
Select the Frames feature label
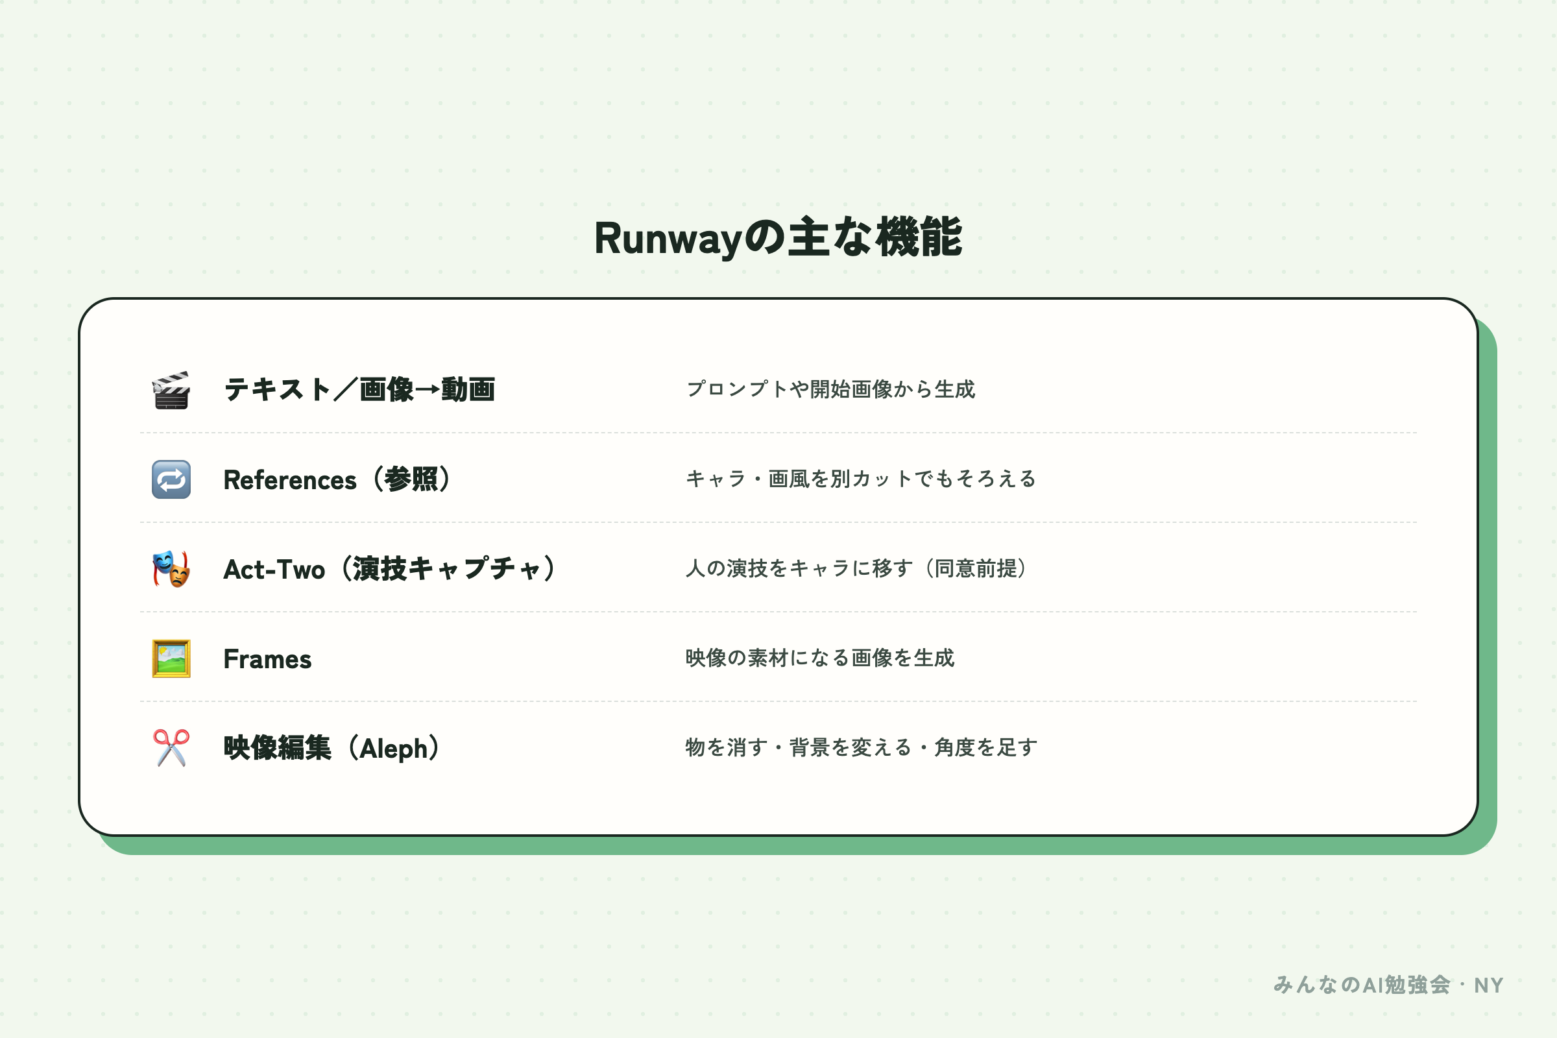(267, 659)
